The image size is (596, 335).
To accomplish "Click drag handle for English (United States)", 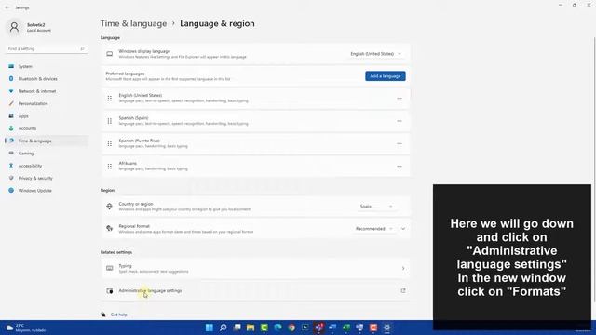I will coord(110,99).
